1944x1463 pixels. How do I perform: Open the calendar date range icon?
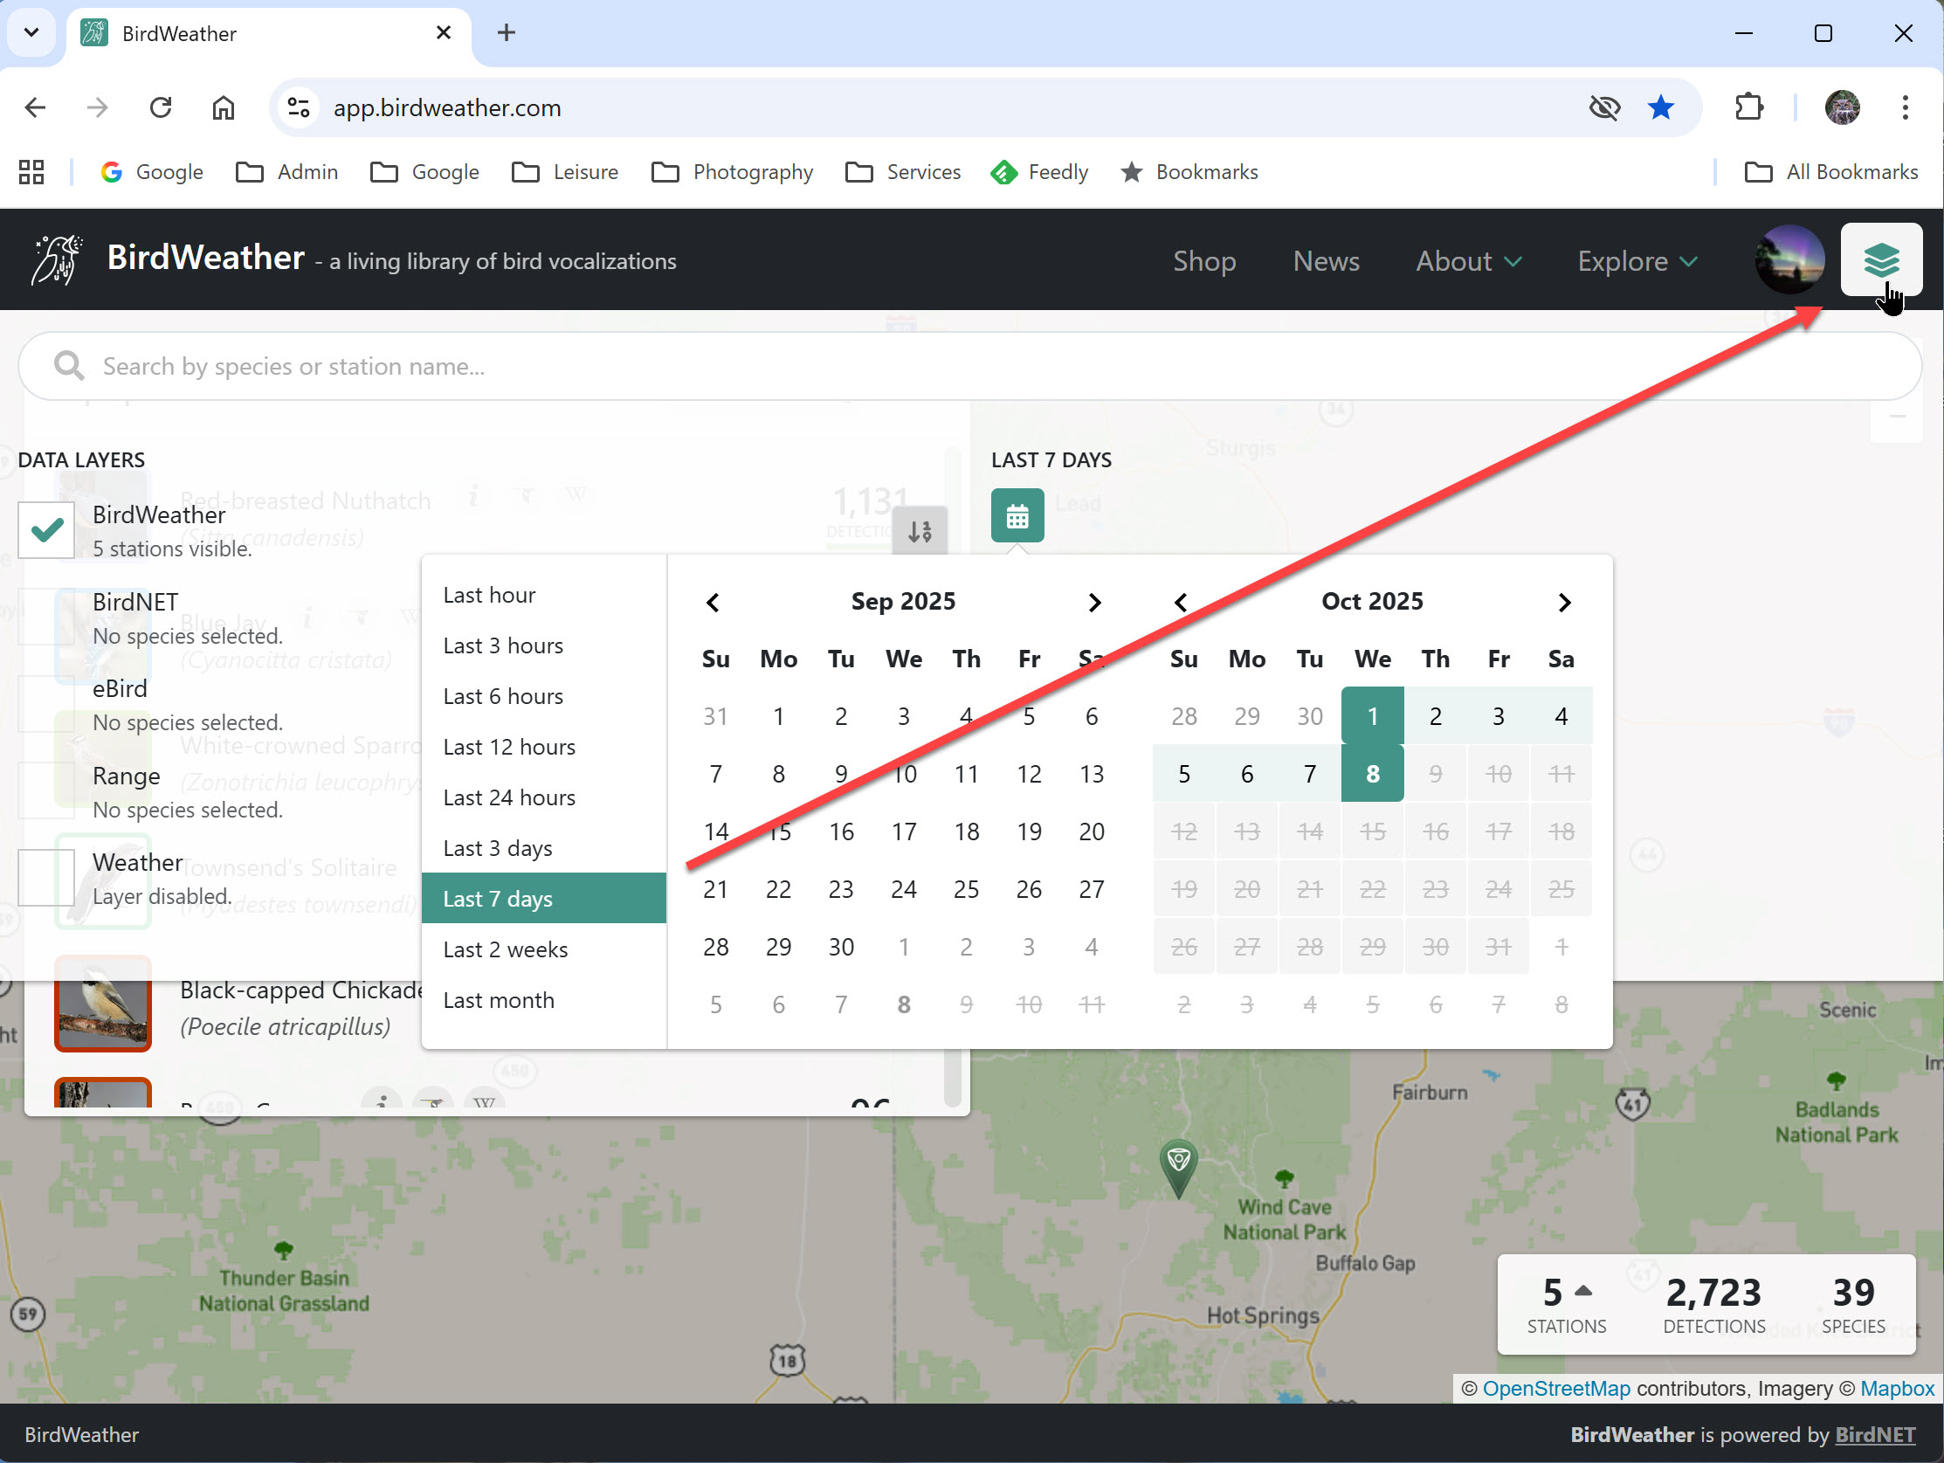pos(1017,516)
